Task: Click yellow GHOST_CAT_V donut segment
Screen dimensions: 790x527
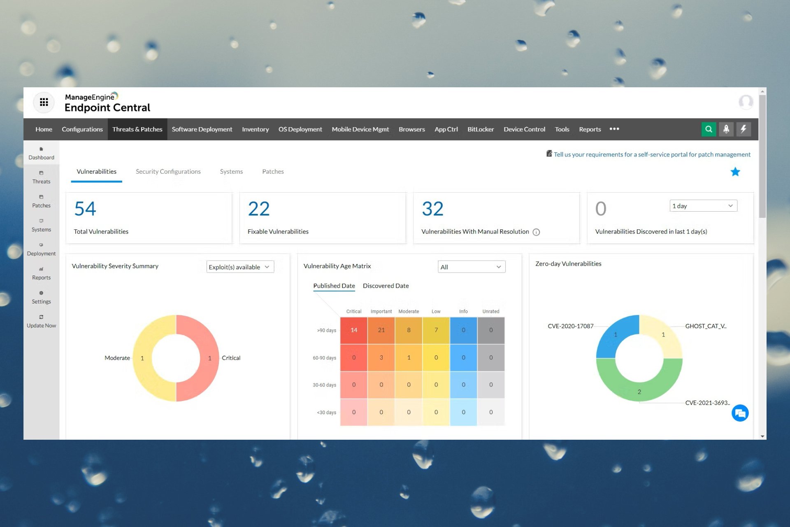Action: [663, 335]
